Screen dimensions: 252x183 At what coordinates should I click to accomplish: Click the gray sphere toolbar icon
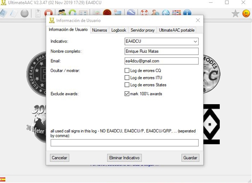[x=25, y=13]
